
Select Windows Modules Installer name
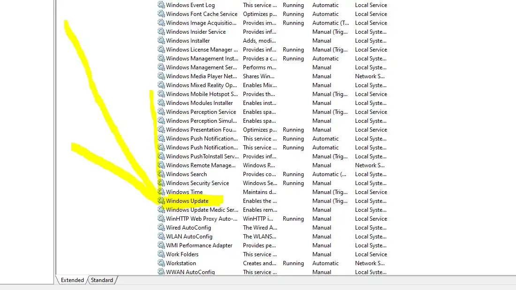pos(199,103)
